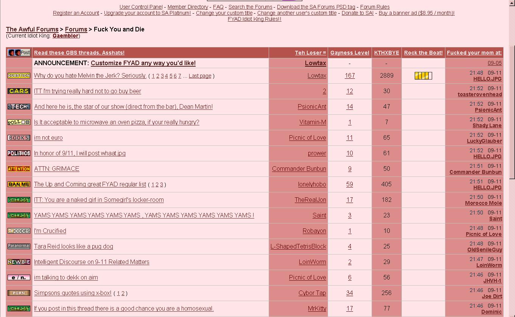
Task: Click the NEWBIE tag icon
Action: point(19,262)
